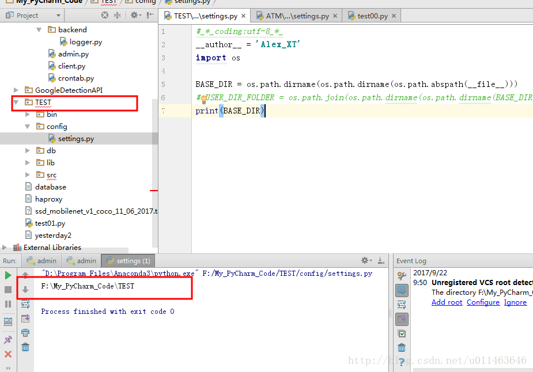Switch to ATM settings.py editor tab
533x372 pixels.
pos(296,16)
